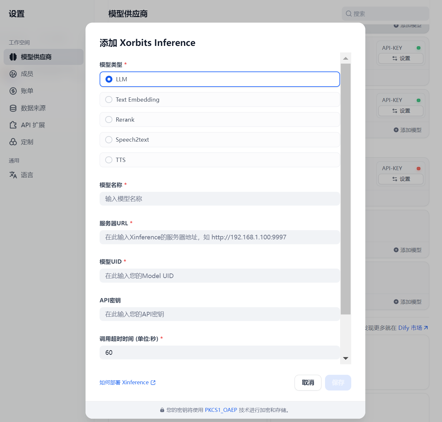Click the brain icon for 模型供应商
The width and height of the screenshot is (442, 422).
[x=13, y=57]
